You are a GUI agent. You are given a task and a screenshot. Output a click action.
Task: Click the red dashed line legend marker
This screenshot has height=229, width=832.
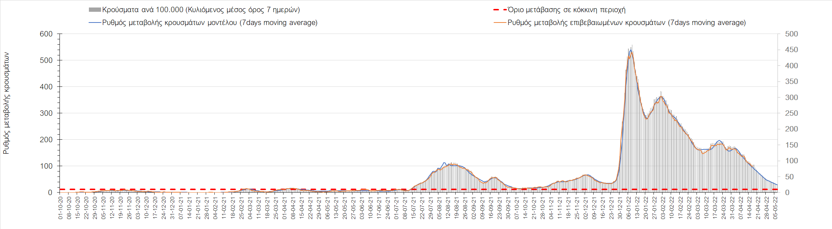500,10
